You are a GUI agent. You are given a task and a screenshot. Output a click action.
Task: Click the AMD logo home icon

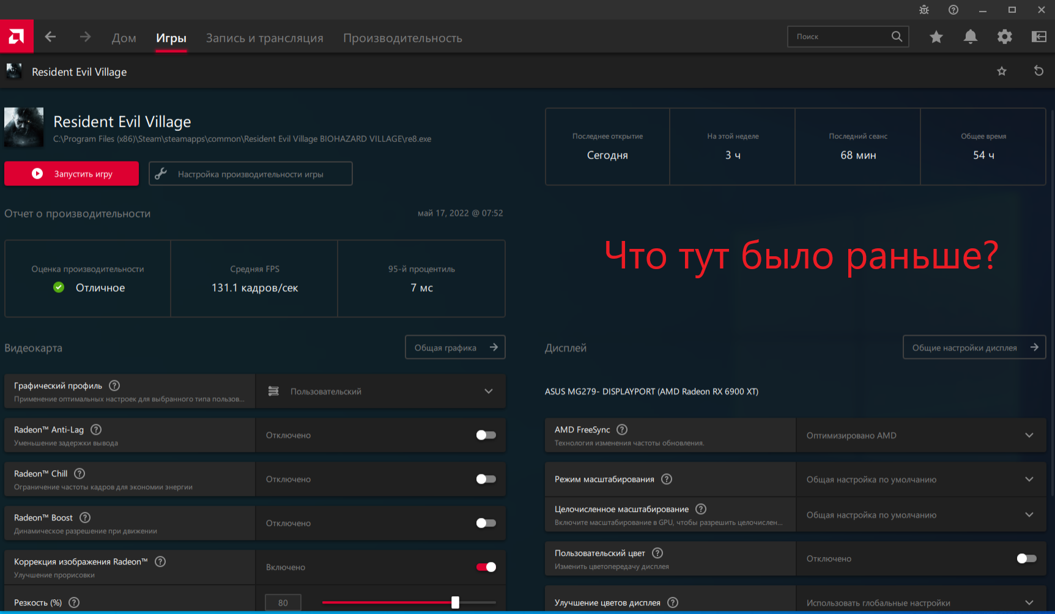pos(17,37)
